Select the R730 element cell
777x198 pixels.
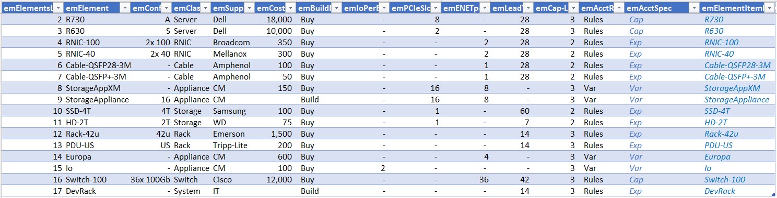(x=97, y=20)
